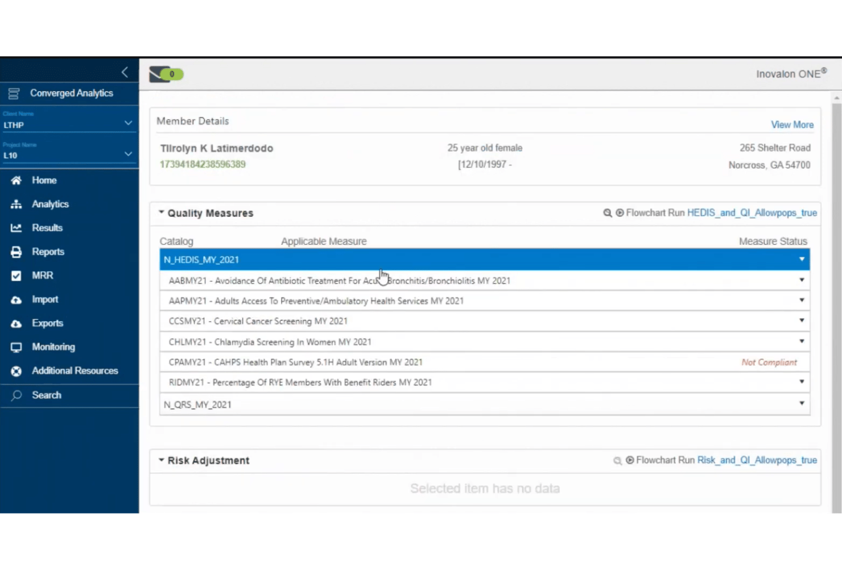
Task: Click the Search magnifier icon in sidebar
Action: (x=16, y=395)
